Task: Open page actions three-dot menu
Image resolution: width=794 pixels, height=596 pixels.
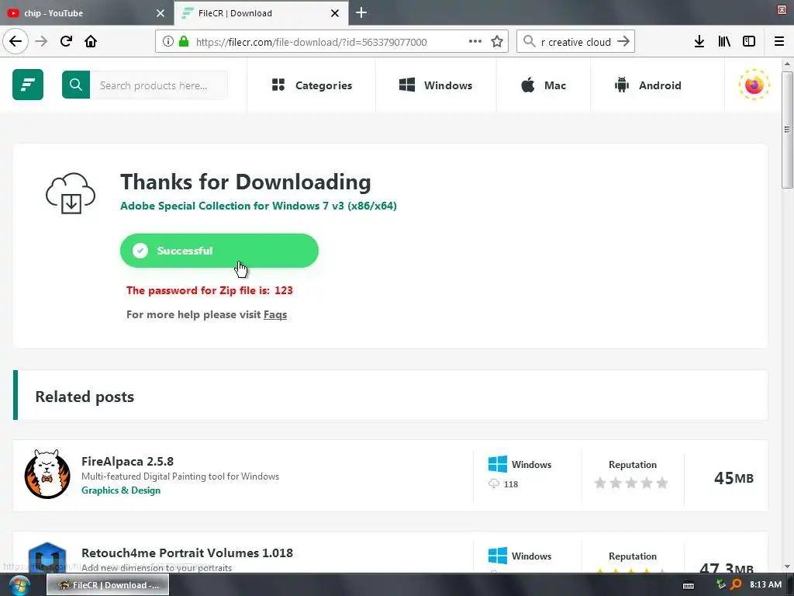Action: [x=475, y=42]
